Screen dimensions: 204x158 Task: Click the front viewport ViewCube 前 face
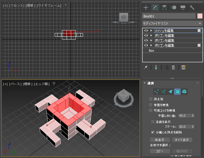[124, 17]
